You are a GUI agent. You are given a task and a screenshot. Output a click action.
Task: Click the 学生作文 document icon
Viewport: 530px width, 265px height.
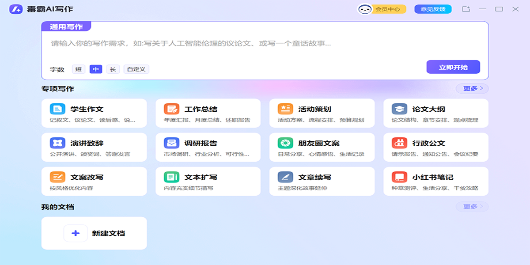tap(57, 109)
